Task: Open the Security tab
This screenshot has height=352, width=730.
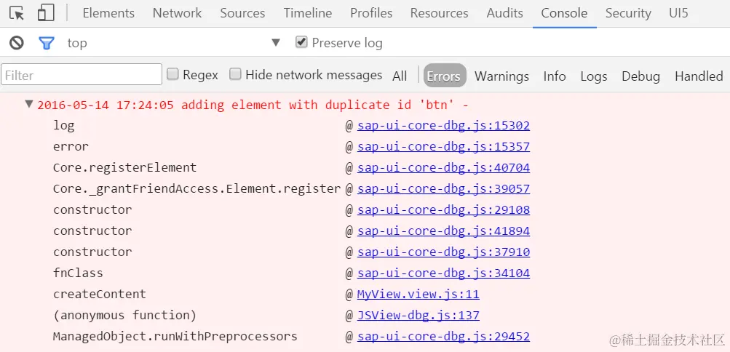Action: coord(627,13)
